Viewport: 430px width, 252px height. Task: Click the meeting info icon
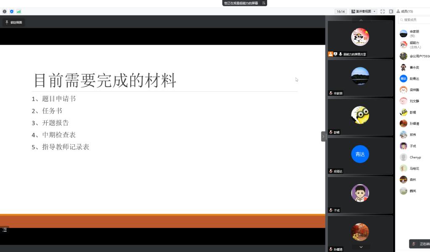click(x=5, y=11)
